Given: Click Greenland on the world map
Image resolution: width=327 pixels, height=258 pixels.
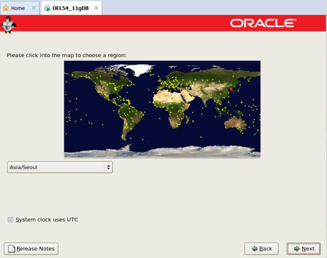Looking at the screenshot, I should click(x=139, y=70).
